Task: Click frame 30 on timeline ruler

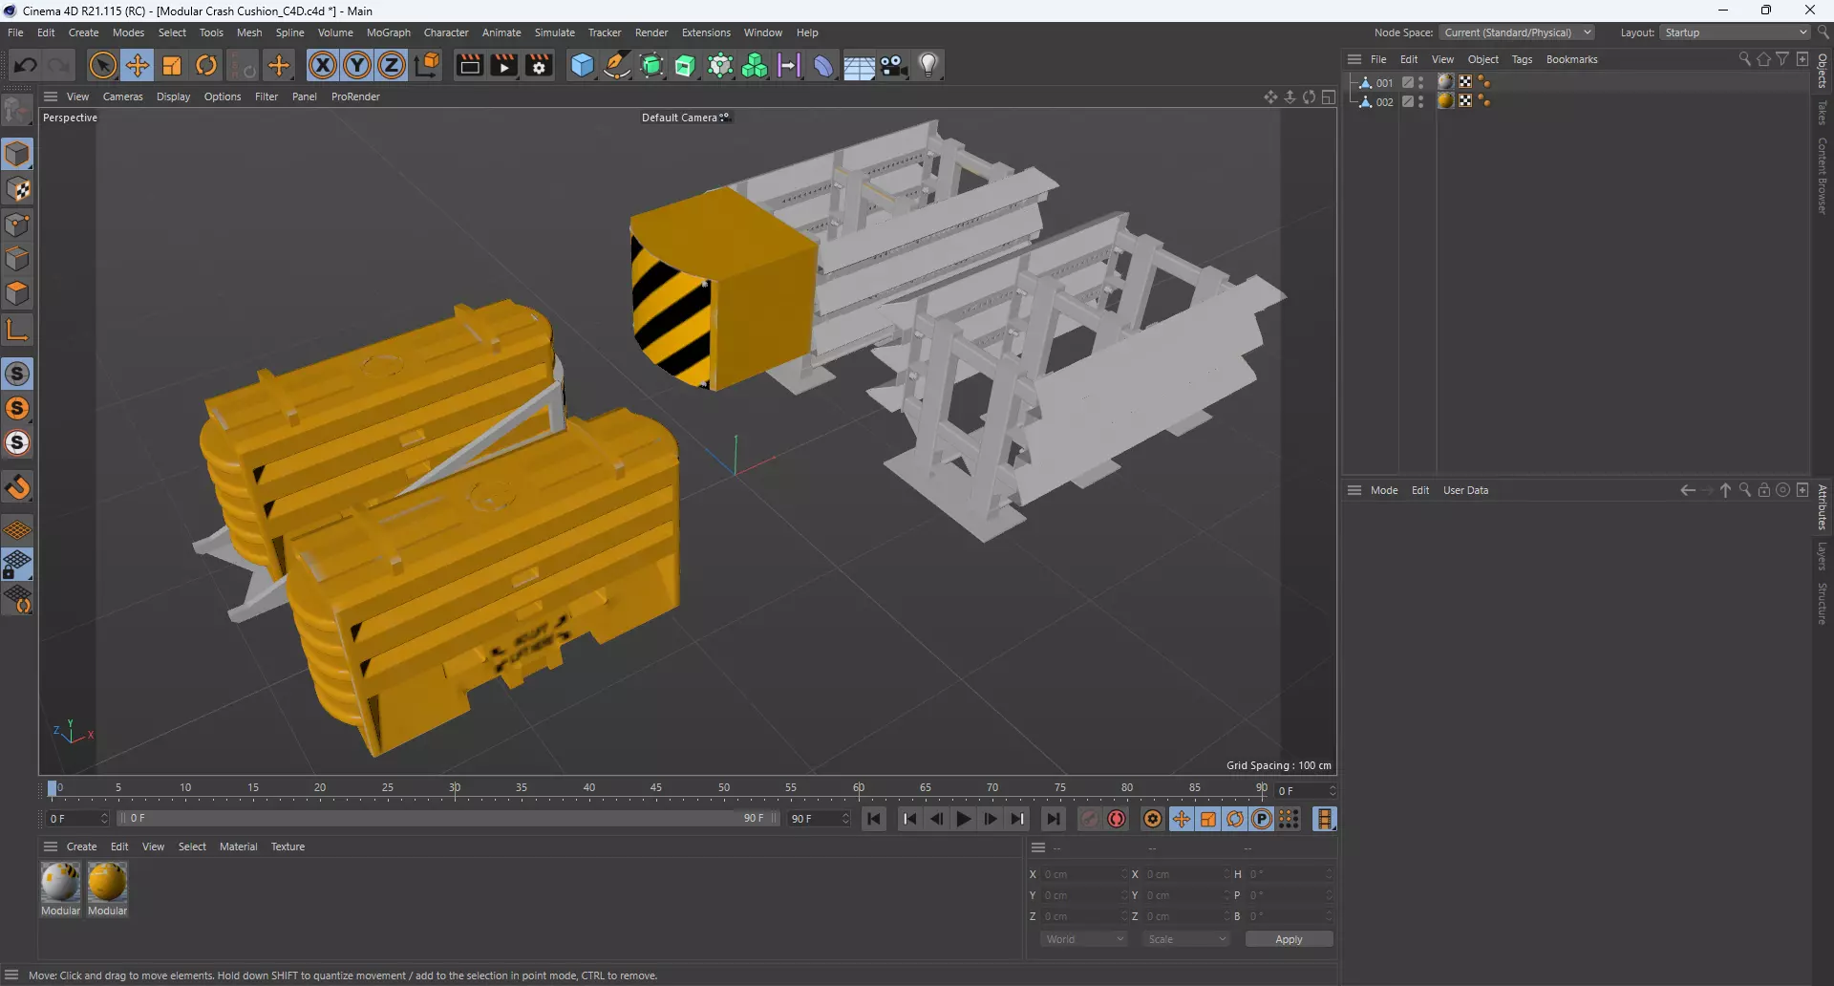Action: [455, 789]
